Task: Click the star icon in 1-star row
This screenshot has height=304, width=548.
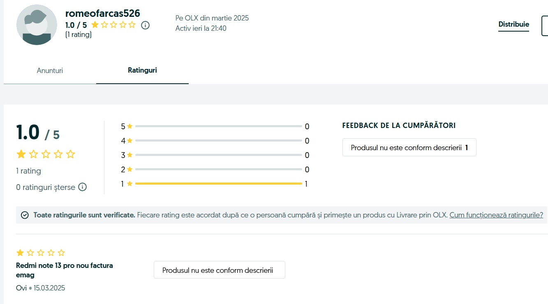Action: point(129,184)
